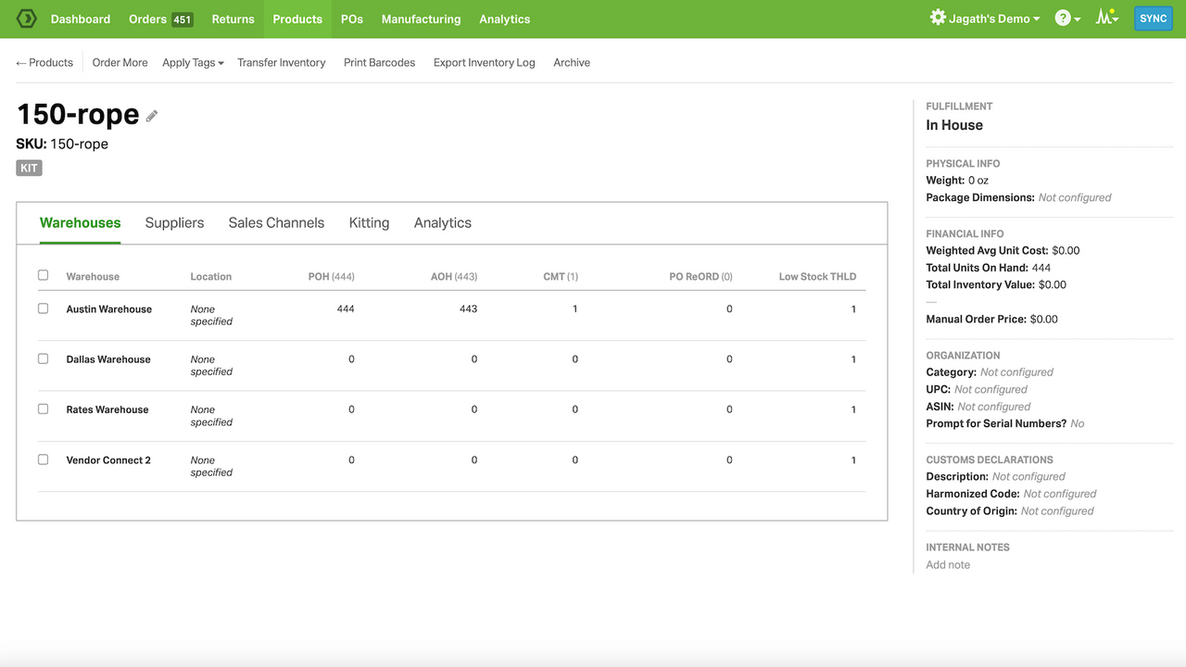Click Prompt for Serial Numbers No
Screen dimensions: 1186x667
pos(1078,423)
